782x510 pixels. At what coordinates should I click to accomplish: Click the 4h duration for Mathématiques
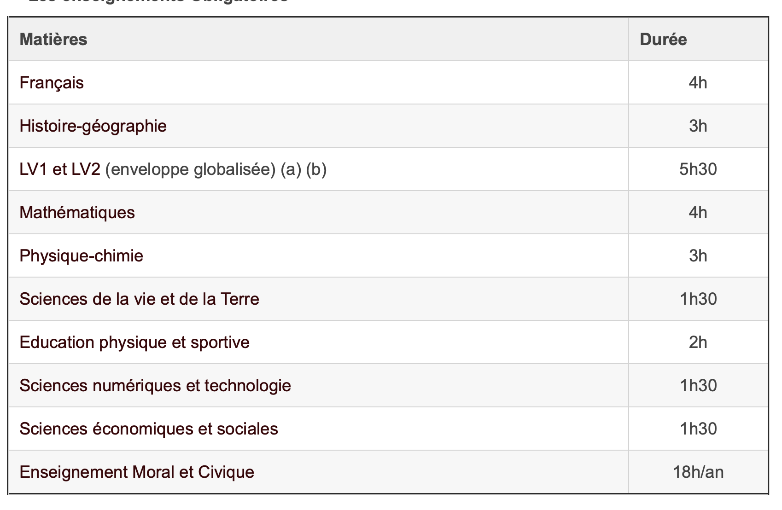(x=698, y=213)
